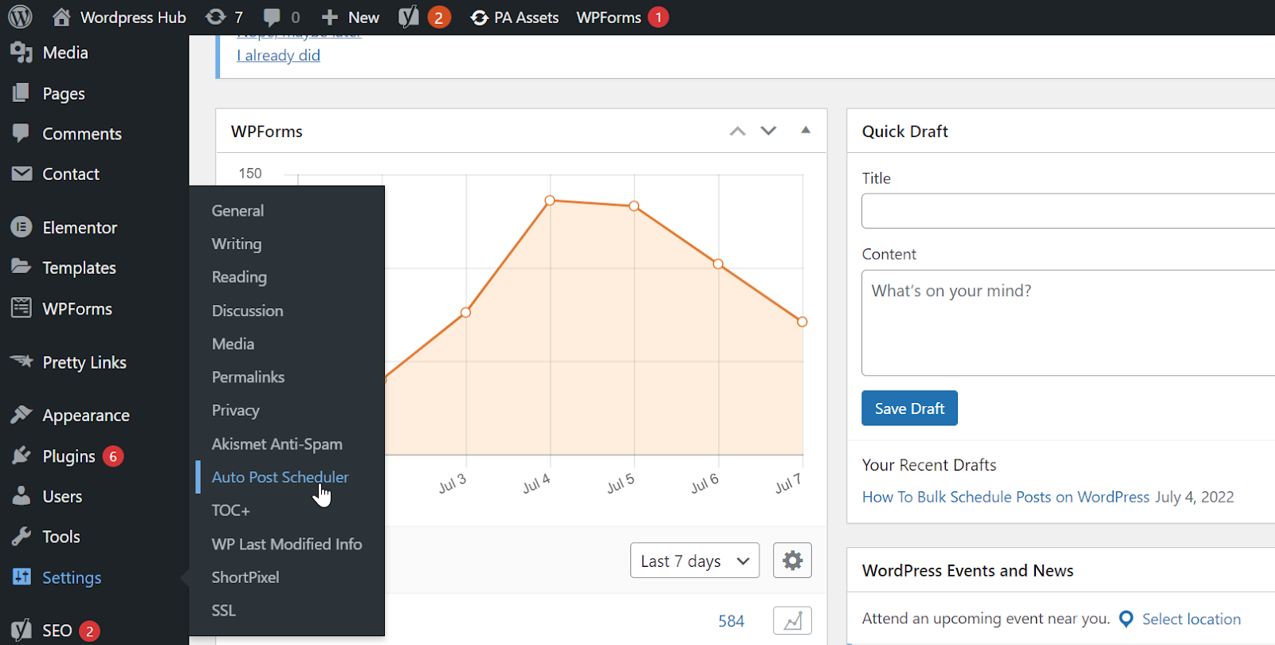Open WP Last Modified Info settings
This screenshot has height=645, width=1275.
(x=287, y=544)
